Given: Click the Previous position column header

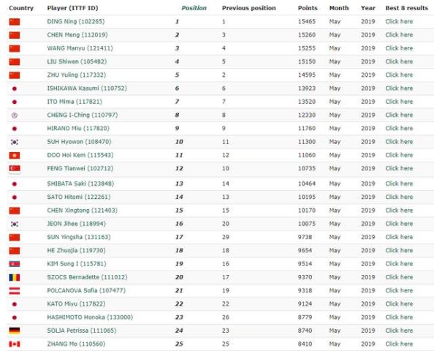Looking at the screenshot, I should 249,8.
